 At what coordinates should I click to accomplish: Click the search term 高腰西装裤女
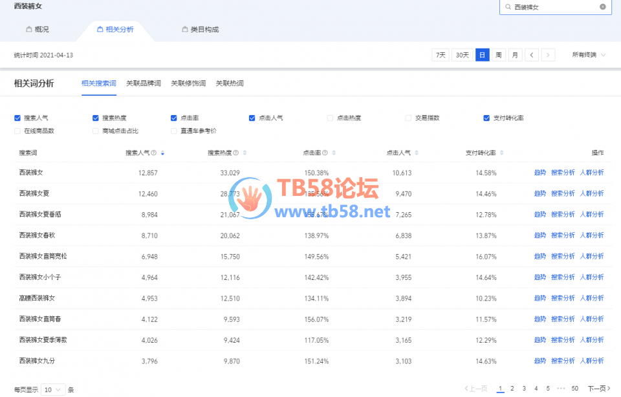tap(37, 298)
